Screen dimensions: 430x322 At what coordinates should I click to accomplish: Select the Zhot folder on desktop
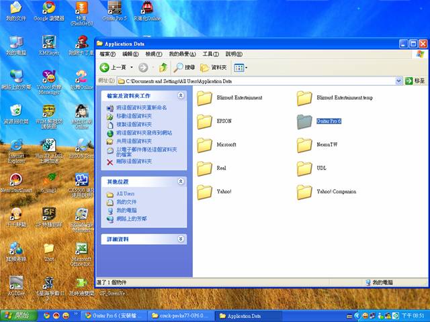(x=49, y=252)
